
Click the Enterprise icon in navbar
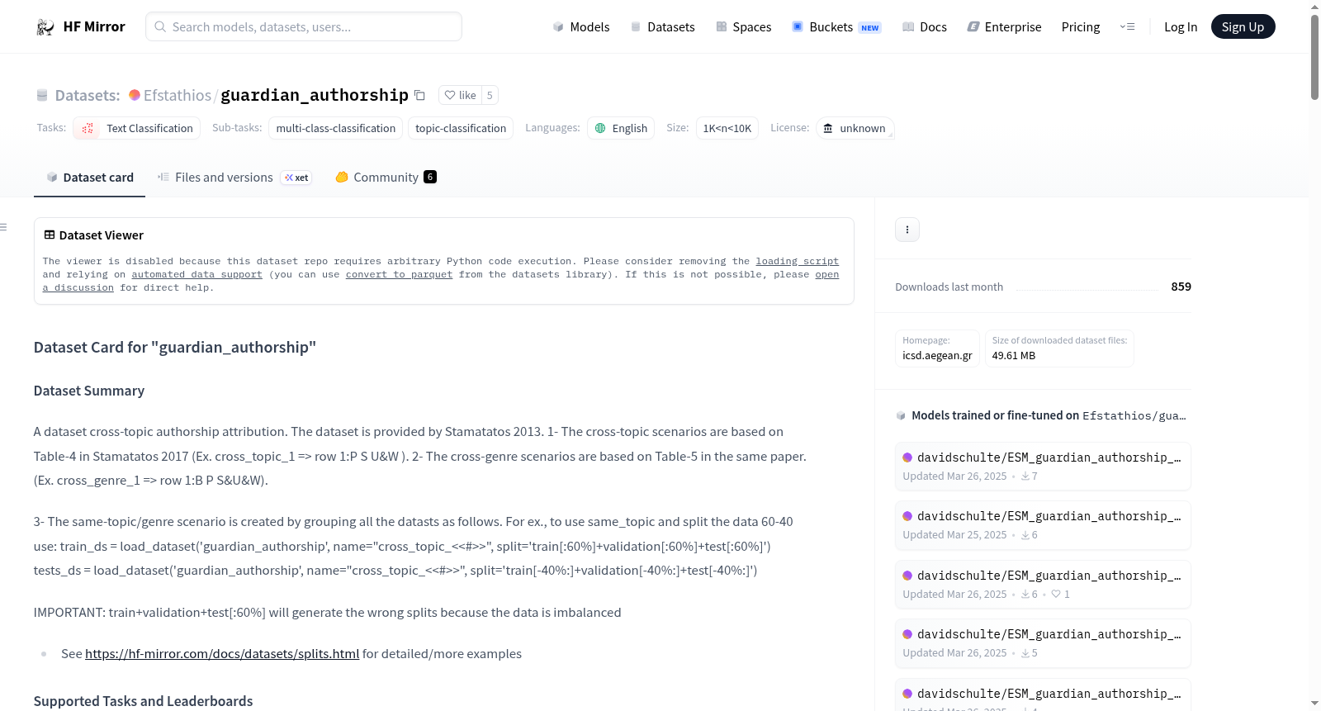point(973,27)
